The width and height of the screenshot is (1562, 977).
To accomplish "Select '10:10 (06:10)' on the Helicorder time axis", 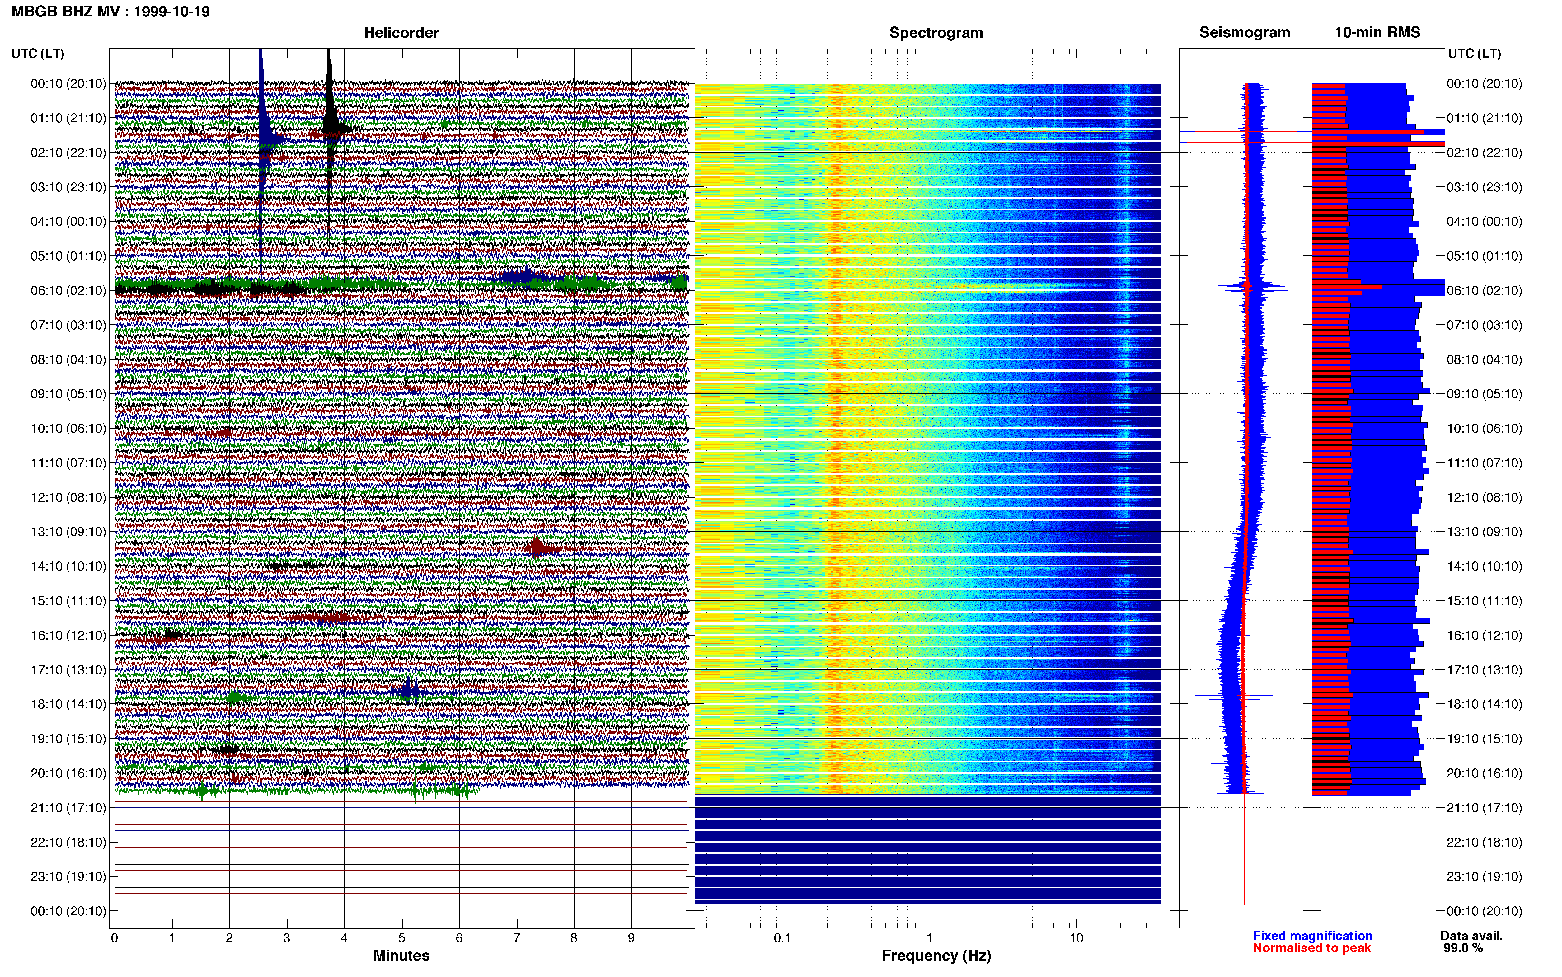I will (68, 428).
